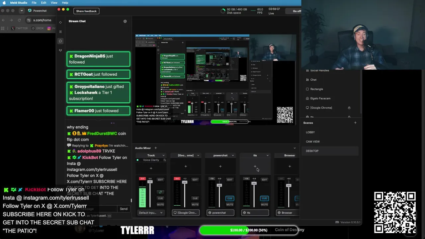Image resolution: width=425 pixels, height=239 pixels.
Task: Click the GROK bookmark in the browser
Action: [x=38, y=29]
